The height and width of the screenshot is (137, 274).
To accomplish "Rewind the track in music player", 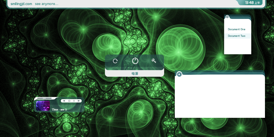I will (x=64, y=101).
